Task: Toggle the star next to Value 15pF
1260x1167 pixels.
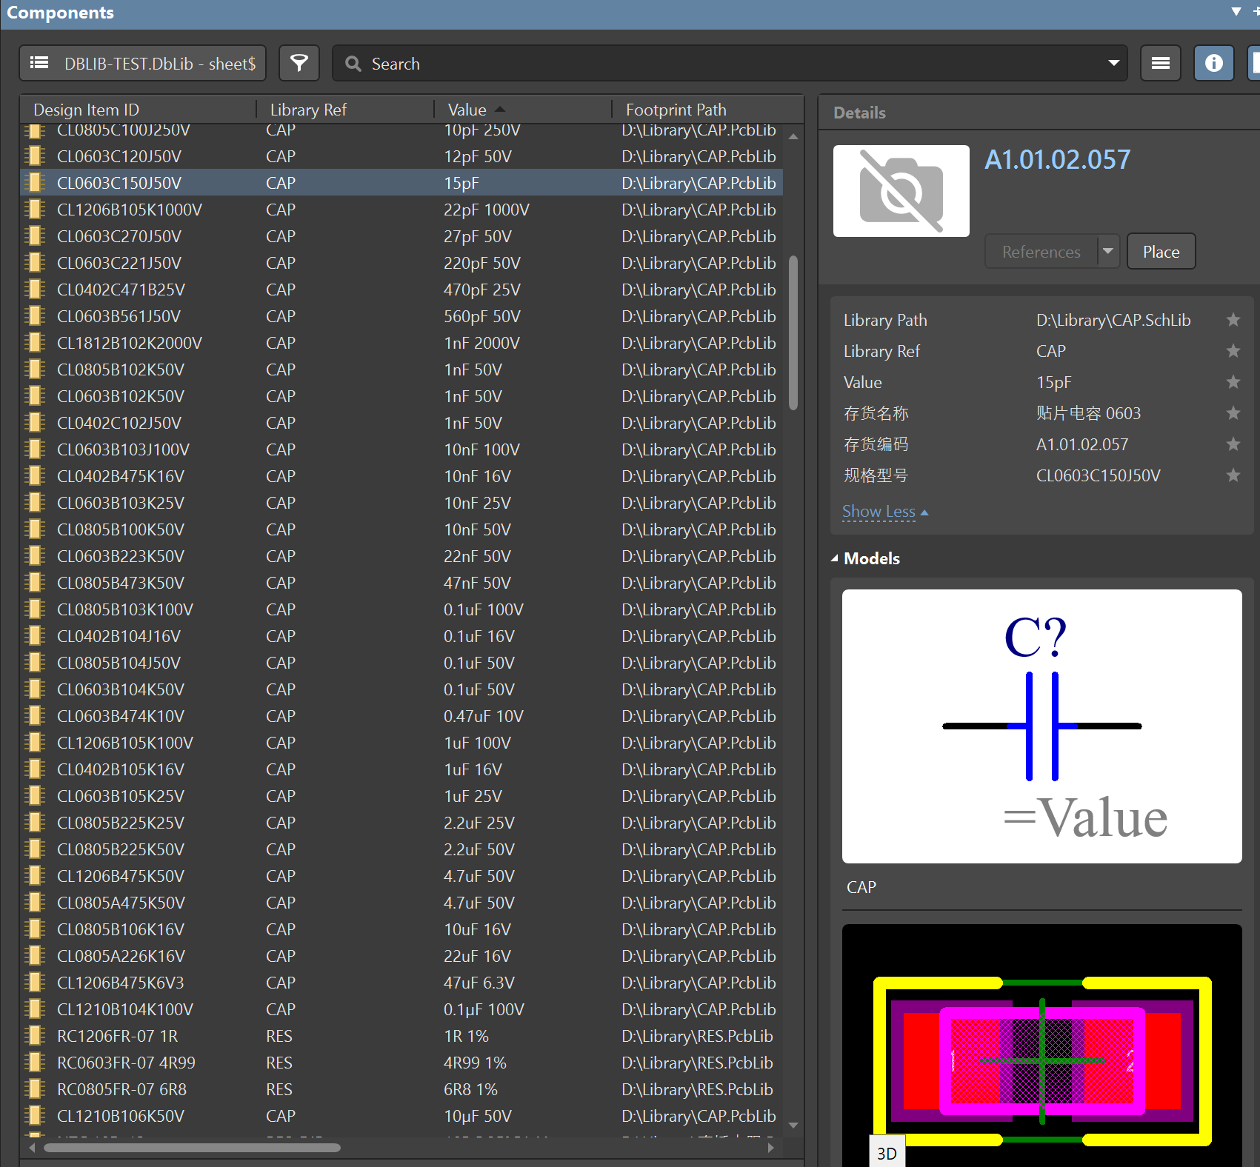Action: point(1233,382)
